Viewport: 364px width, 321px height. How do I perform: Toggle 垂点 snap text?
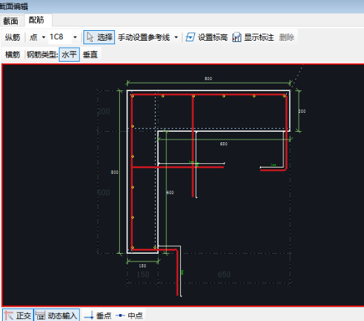click(104, 316)
